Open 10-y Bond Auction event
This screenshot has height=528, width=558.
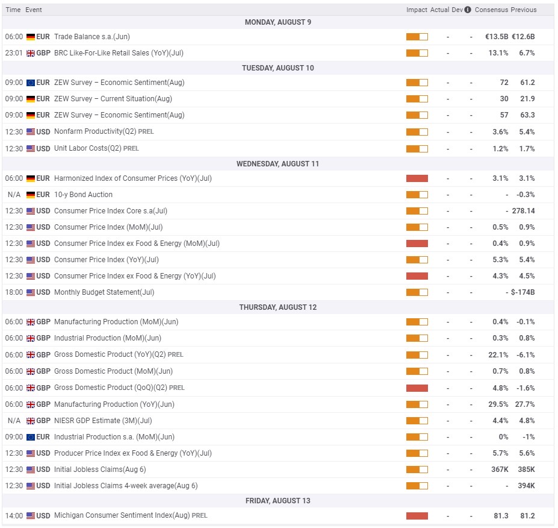83,195
